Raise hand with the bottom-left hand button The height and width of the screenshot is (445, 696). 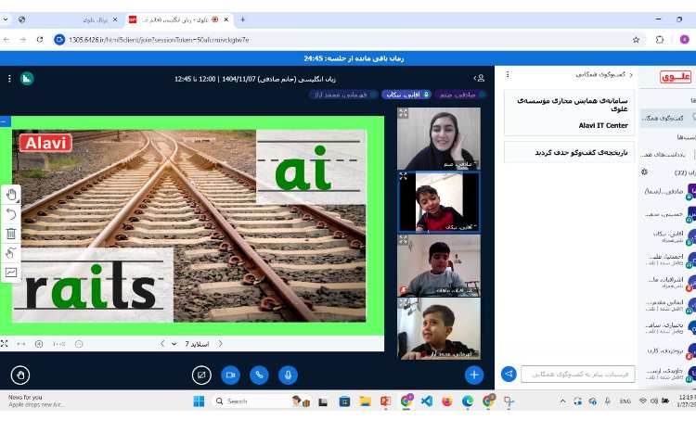point(20,375)
